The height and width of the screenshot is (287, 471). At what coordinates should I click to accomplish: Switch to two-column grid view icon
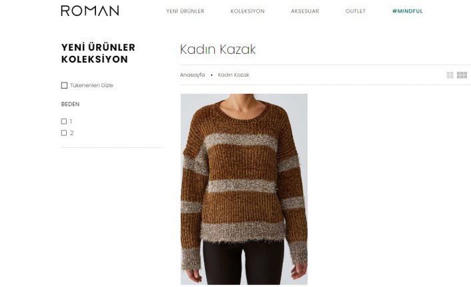[450, 75]
